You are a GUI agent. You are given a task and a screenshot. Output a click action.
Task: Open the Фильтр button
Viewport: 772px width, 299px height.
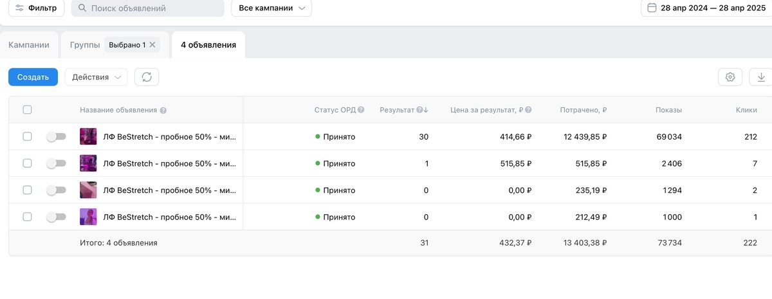36,8
